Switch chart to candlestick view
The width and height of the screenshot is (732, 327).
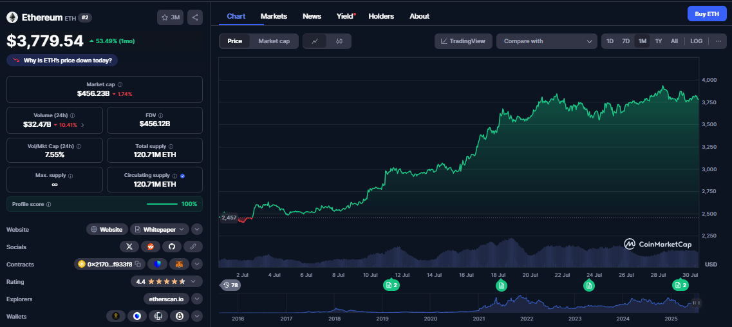[339, 41]
